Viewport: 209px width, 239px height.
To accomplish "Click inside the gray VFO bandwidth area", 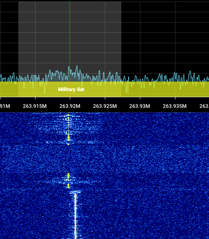I will 92,38.
